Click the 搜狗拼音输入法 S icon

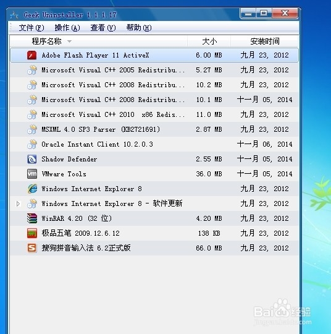coord(31,248)
